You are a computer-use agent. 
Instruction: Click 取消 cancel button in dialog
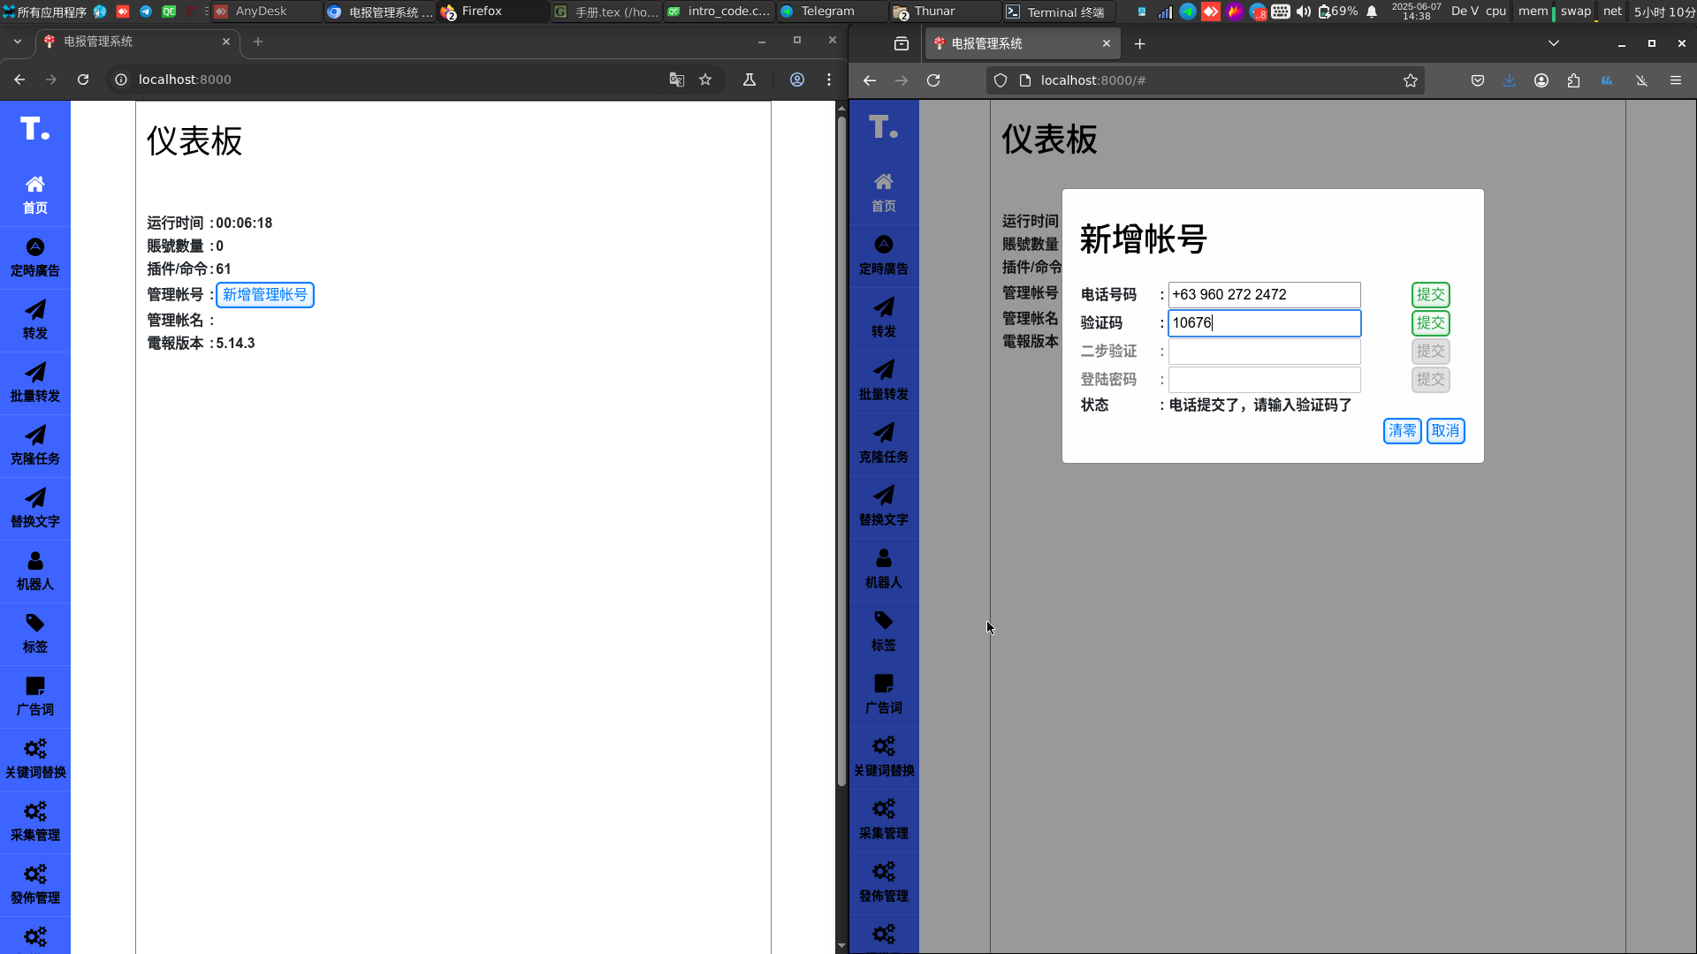(1445, 431)
